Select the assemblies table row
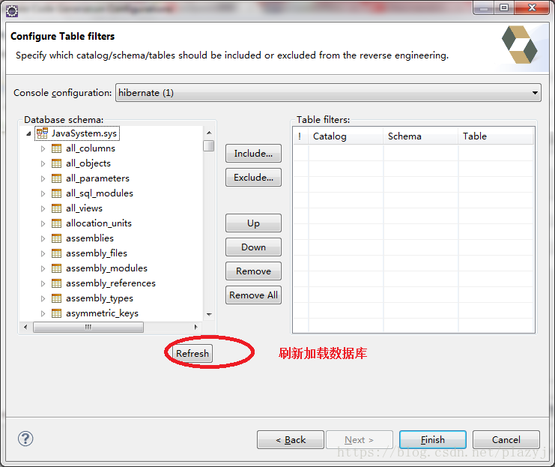 click(90, 238)
